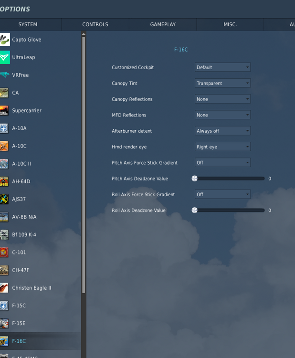Open Roll Axis Force Stick Gradient dropdown
295x358 pixels.
point(222,194)
